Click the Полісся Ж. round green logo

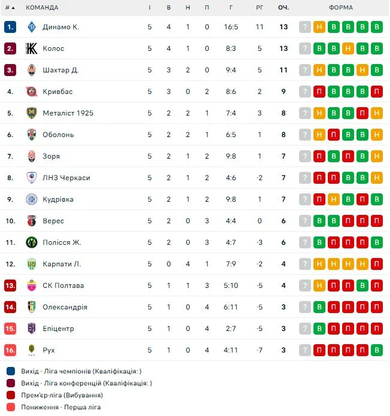tap(32, 242)
